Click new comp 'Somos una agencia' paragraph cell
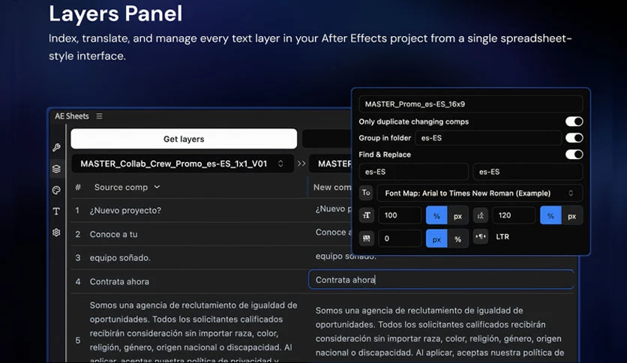The image size is (627, 363). tap(439, 331)
